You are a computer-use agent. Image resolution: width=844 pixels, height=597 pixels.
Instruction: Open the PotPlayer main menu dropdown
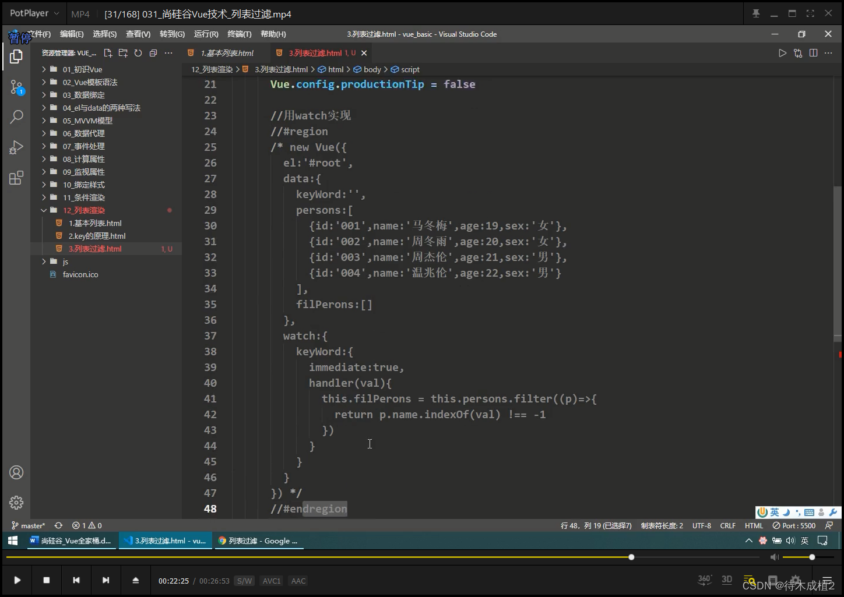[34, 13]
